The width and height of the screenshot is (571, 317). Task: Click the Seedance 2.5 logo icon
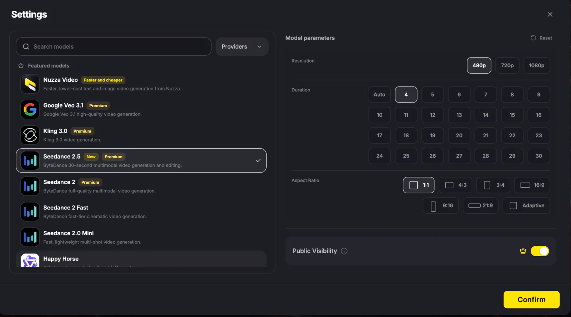point(30,160)
